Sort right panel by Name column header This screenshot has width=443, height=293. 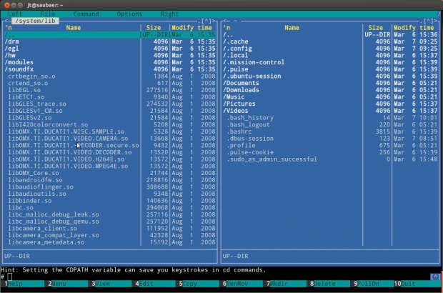point(292,27)
